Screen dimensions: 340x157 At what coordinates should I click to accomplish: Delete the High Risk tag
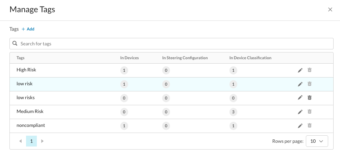tap(310, 70)
